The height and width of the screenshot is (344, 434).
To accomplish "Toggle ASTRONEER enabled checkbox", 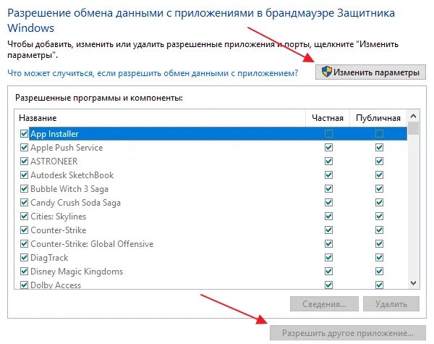I will (x=24, y=161).
